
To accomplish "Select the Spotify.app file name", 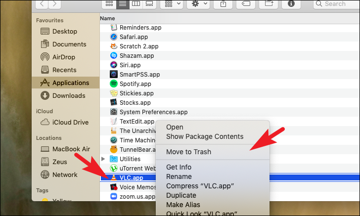I will tap(135, 84).
